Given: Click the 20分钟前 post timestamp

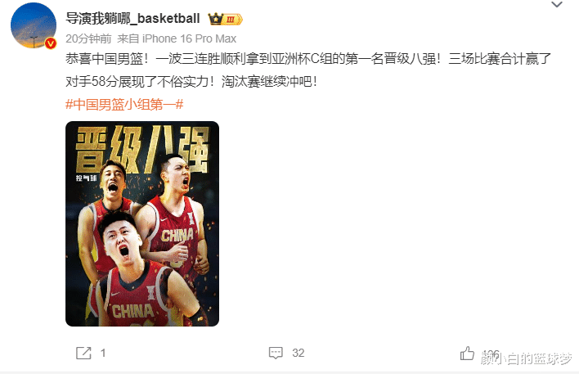Looking at the screenshot, I should [88, 38].
